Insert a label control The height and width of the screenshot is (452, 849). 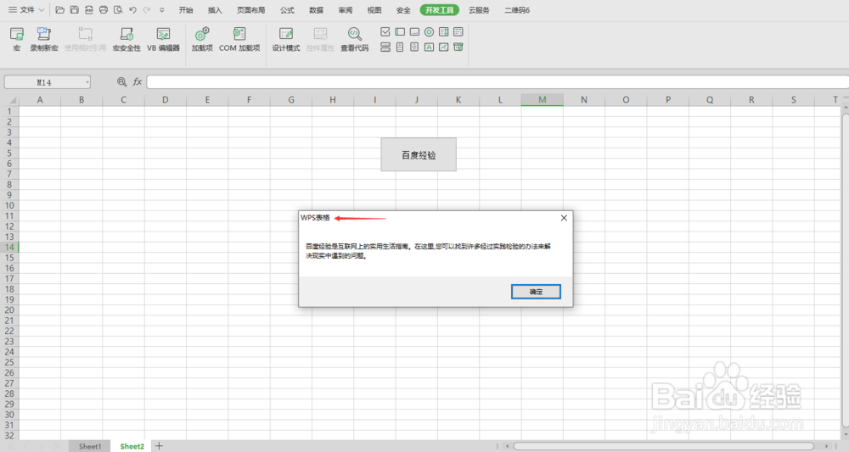[x=429, y=47]
